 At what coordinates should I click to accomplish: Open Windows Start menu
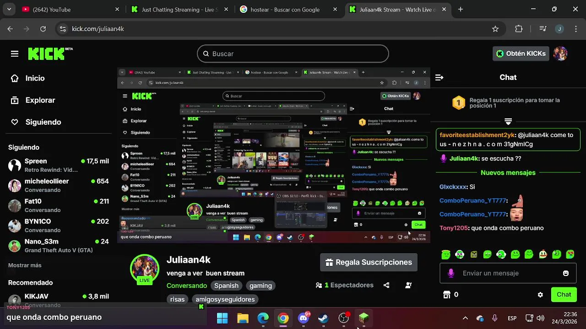click(x=222, y=318)
